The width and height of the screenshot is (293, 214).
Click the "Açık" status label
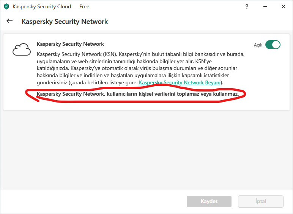pyautogui.click(x=258, y=45)
